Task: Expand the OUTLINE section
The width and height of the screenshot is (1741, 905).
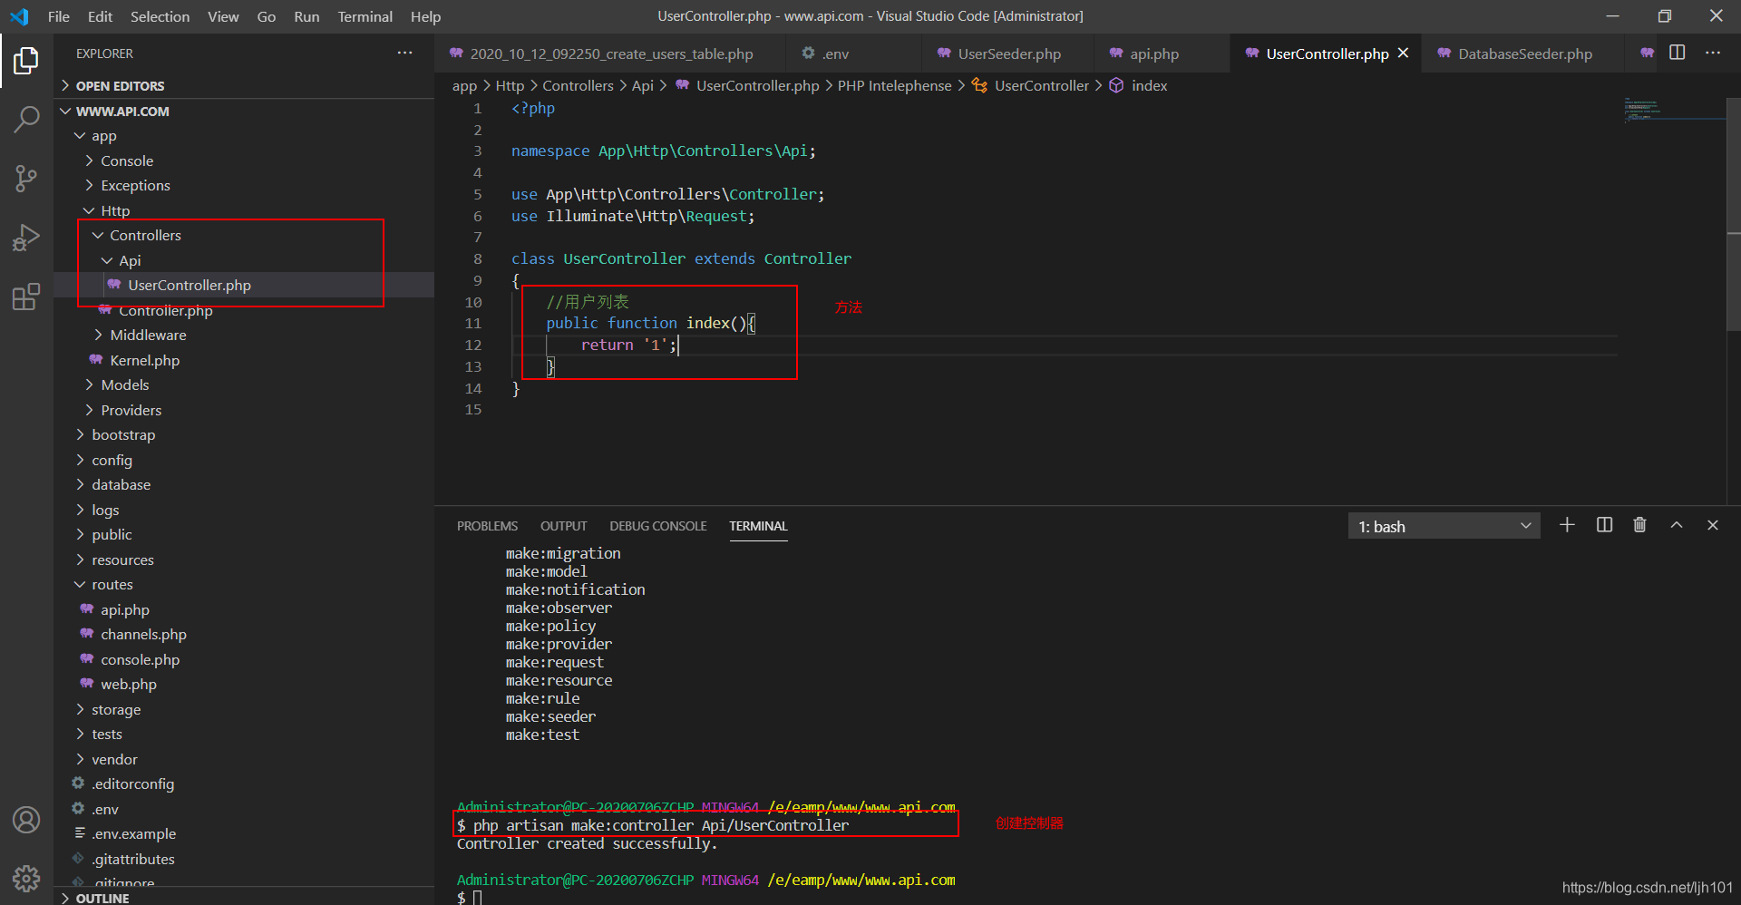Action: coord(244,898)
